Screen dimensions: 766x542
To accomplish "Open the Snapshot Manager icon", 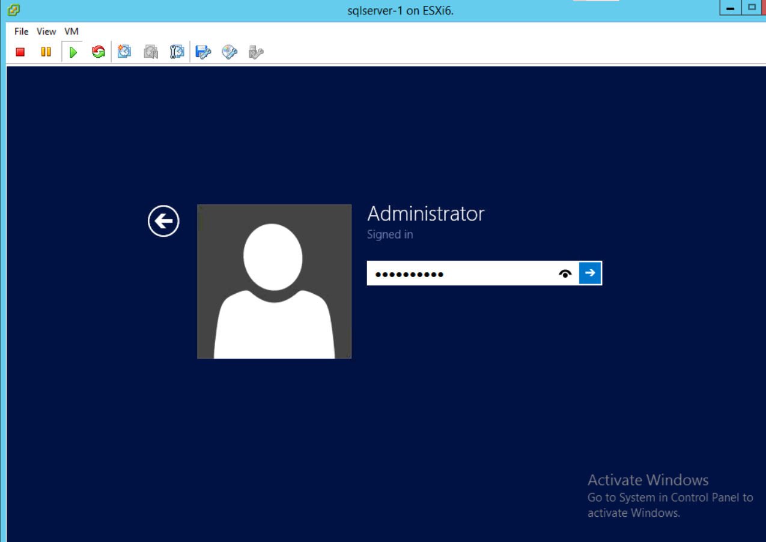I will pos(177,52).
